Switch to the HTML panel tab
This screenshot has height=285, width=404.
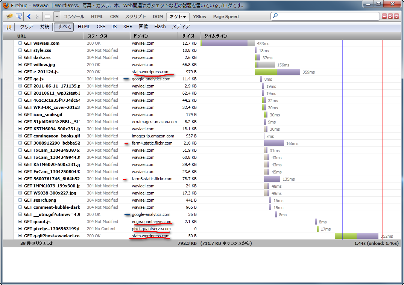pos(97,17)
